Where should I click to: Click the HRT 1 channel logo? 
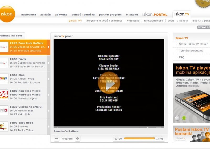[4, 47]
